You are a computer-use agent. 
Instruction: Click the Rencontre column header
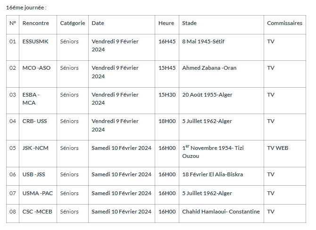tap(35, 23)
